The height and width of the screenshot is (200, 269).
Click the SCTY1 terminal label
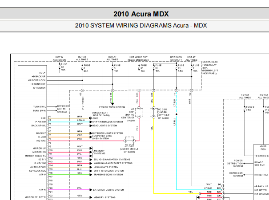[42, 160]
